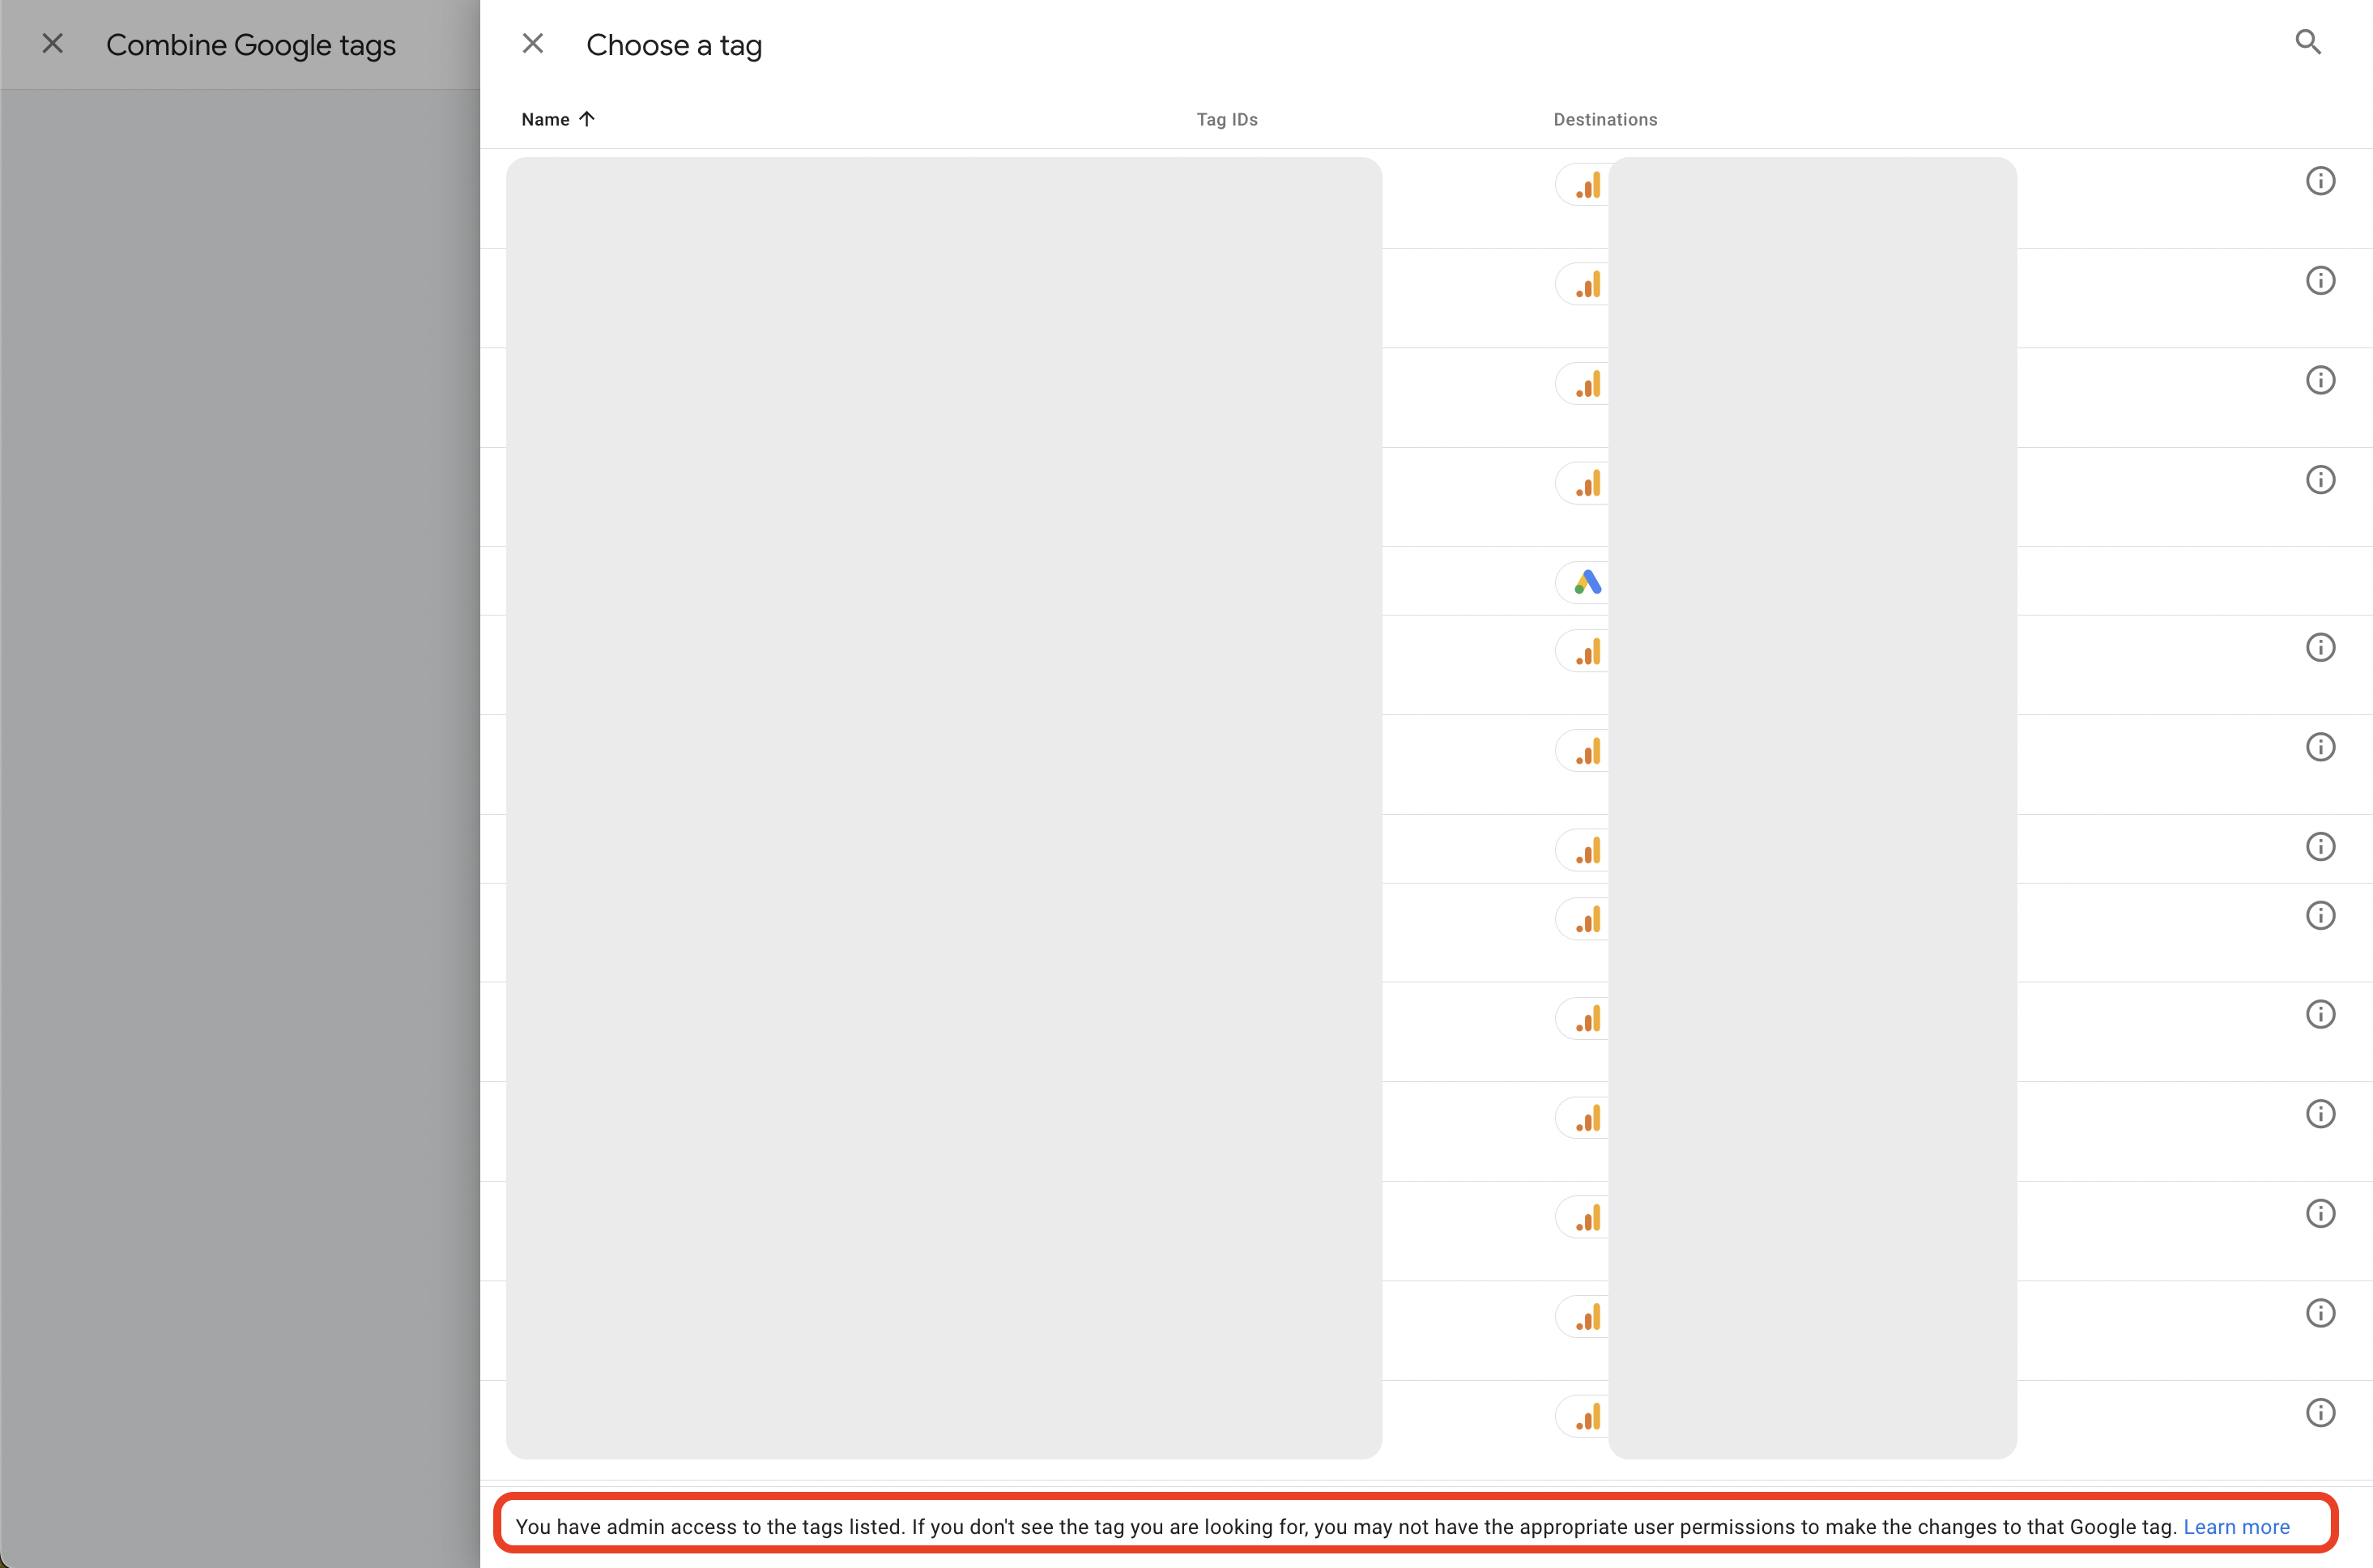Click the Destinations column header
2373x1568 pixels.
click(1605, 119)
